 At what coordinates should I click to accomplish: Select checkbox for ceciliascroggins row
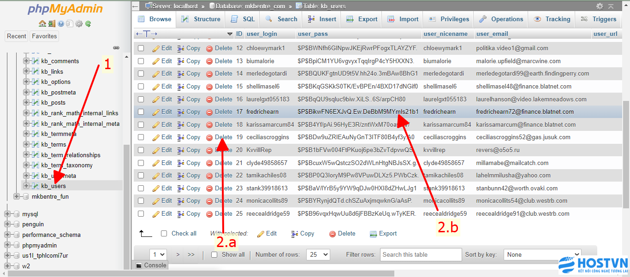(x=141, y=137)
